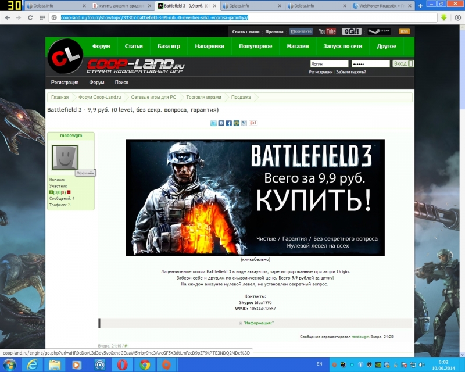The height and width of the screenshot is (372, 465).
Task: Open the Steam group icon
Action: (380, 31)
